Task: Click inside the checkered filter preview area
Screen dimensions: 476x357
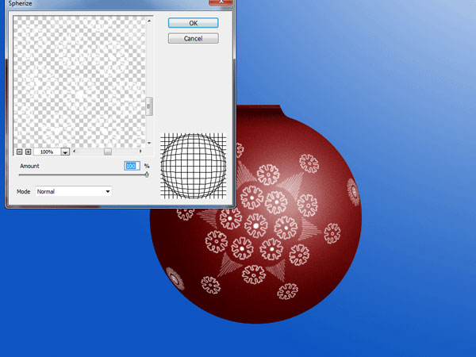Action: (x=79, y=82)
